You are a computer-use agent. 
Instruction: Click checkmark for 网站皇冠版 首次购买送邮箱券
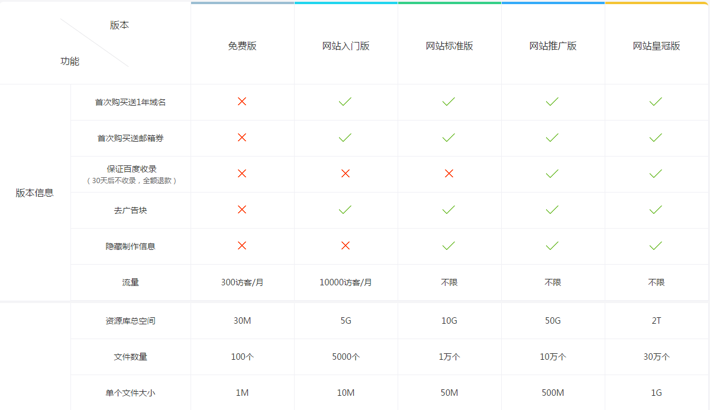tap(656, 138)
